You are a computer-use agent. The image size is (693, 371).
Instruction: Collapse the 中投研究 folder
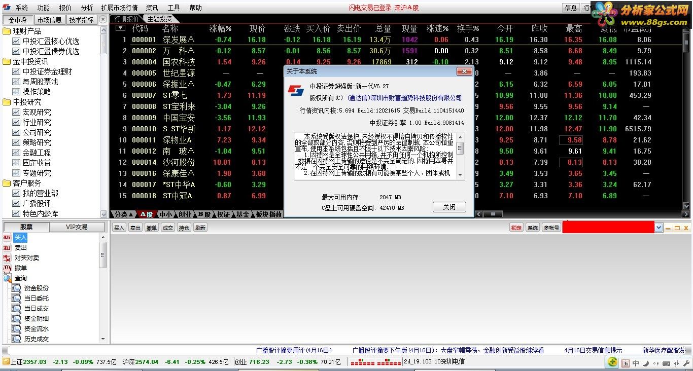point(7,102)
